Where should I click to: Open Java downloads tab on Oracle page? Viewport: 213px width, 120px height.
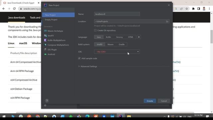(16, 18)
